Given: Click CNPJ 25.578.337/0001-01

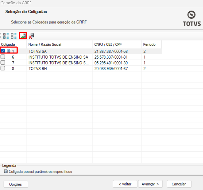Looking at the screenshot, I should click(111, 57).
